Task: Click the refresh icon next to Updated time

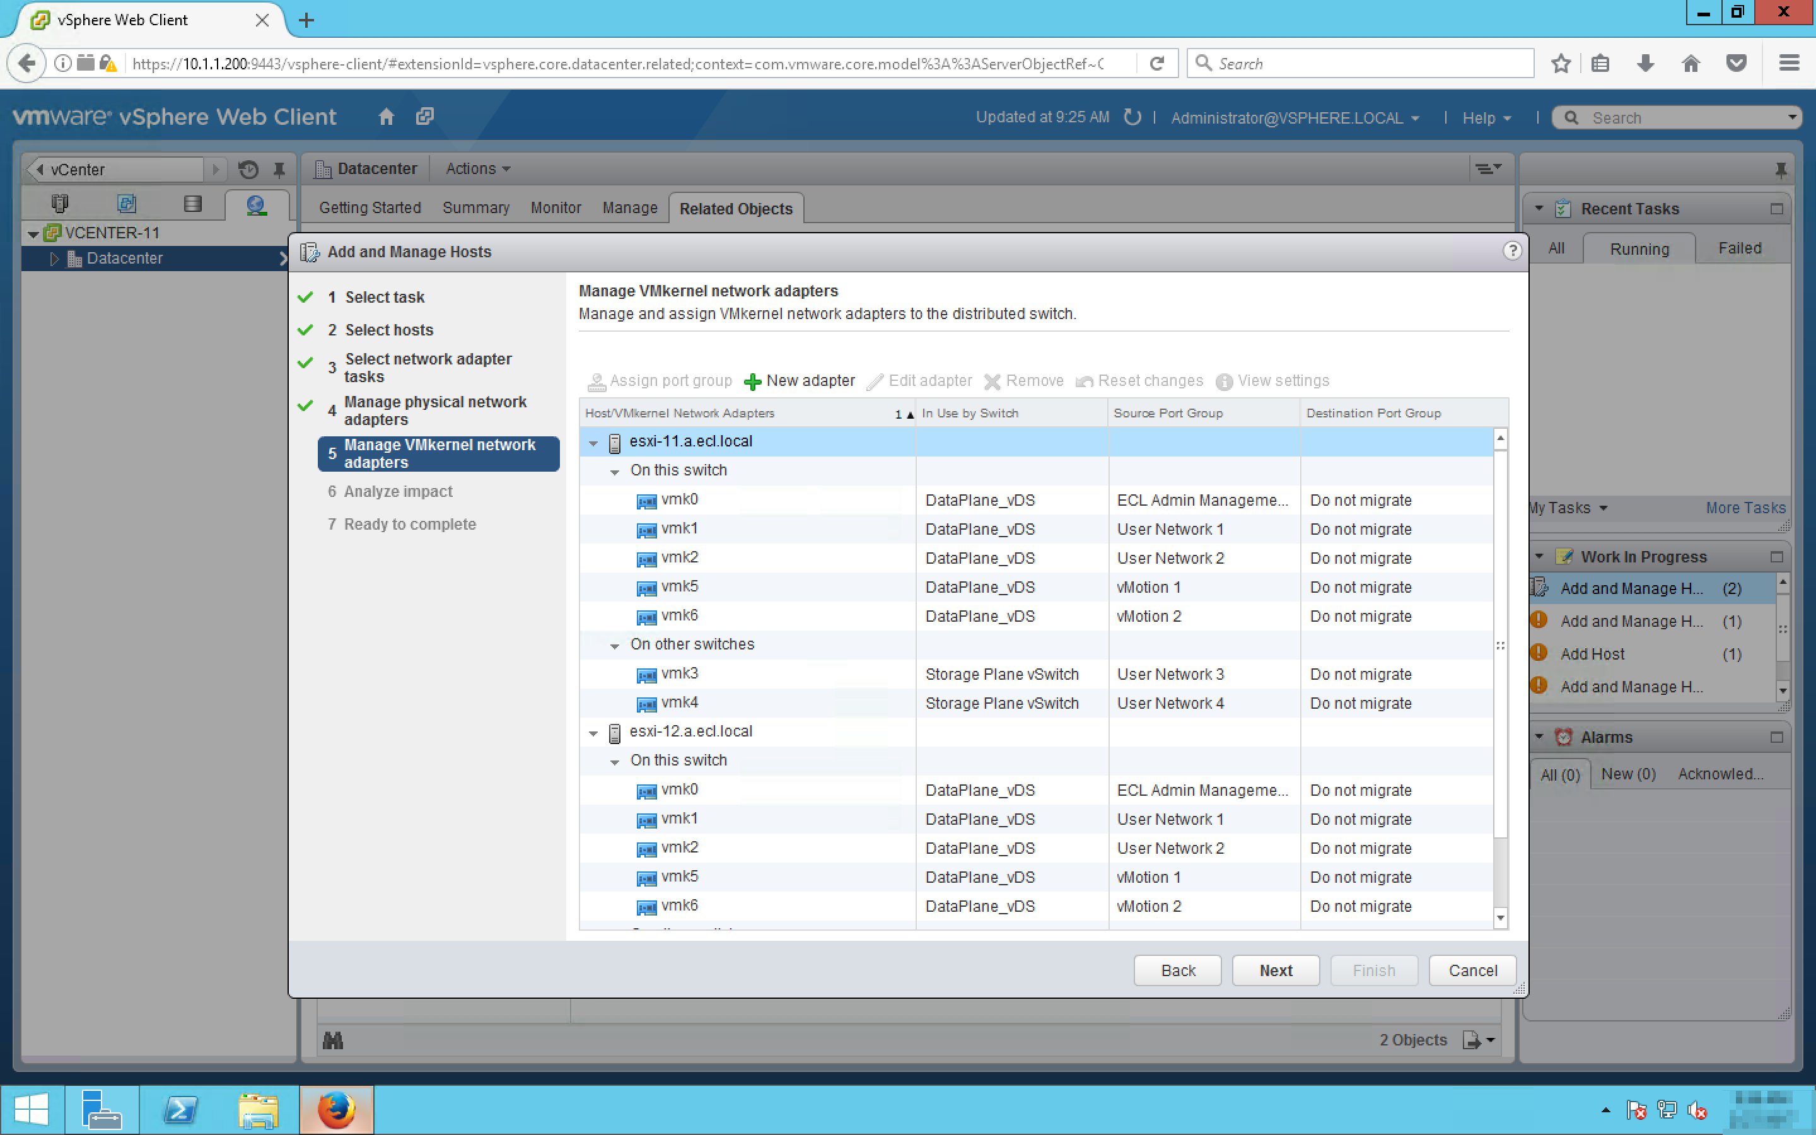Action: (1132, 117)
